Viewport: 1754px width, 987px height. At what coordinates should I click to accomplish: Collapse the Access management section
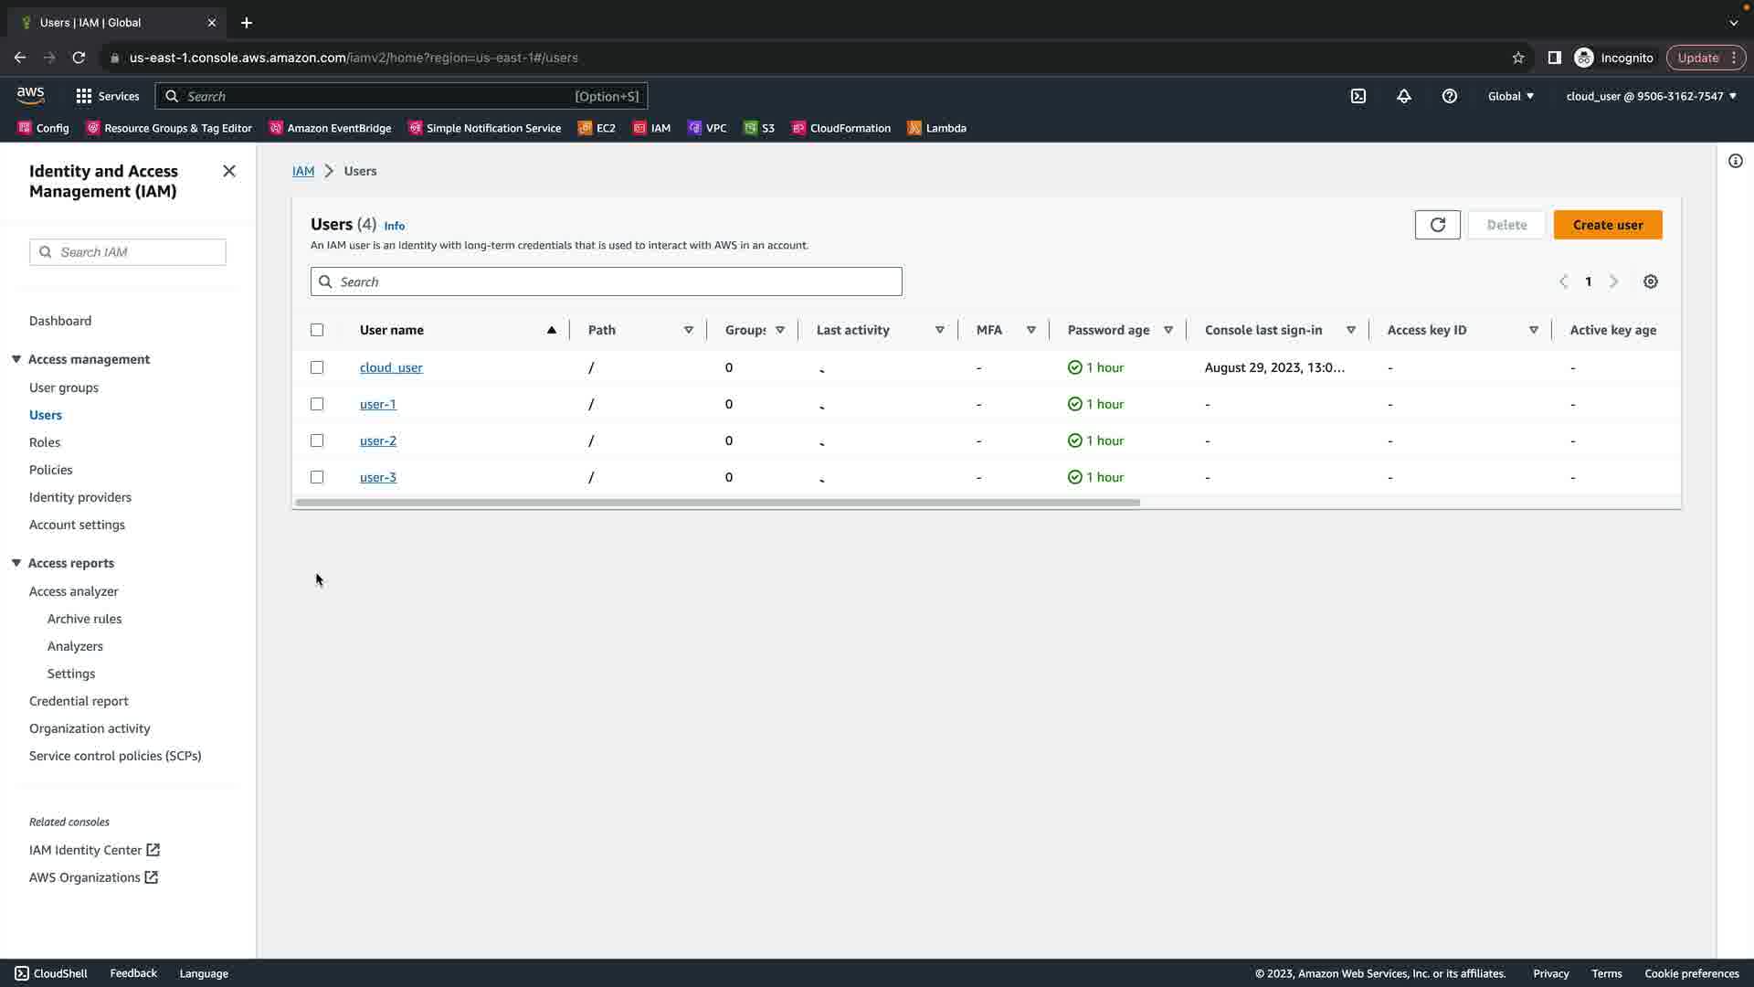(16, 359)
